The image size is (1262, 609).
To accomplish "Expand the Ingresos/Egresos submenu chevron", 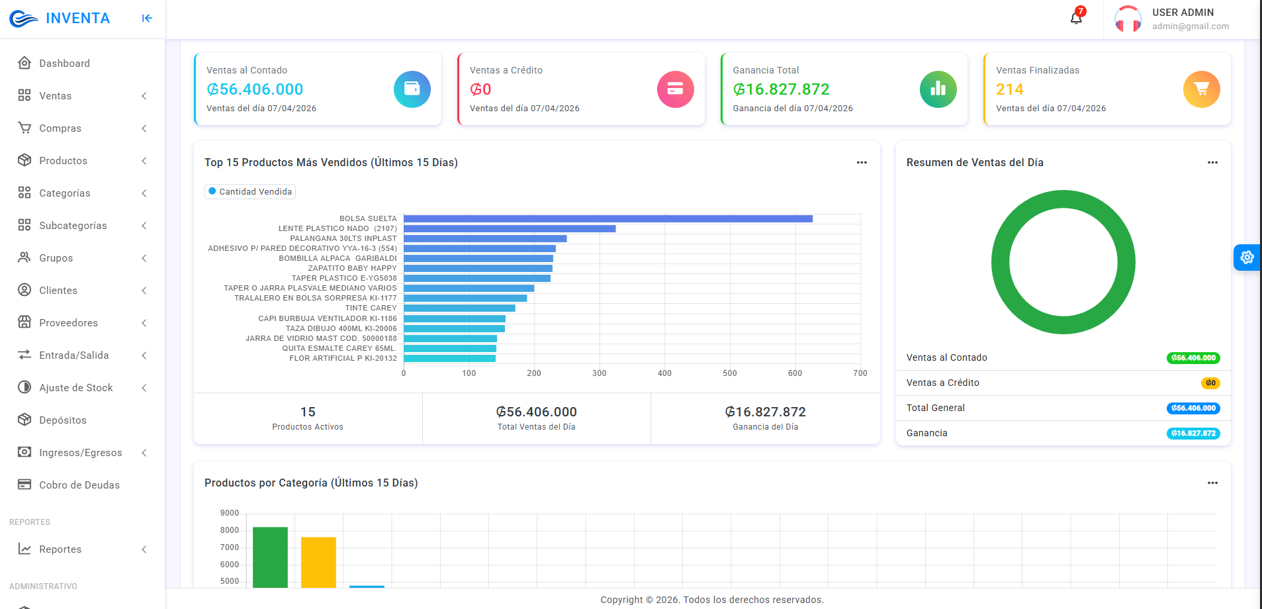I will click(x=144, y=453).
